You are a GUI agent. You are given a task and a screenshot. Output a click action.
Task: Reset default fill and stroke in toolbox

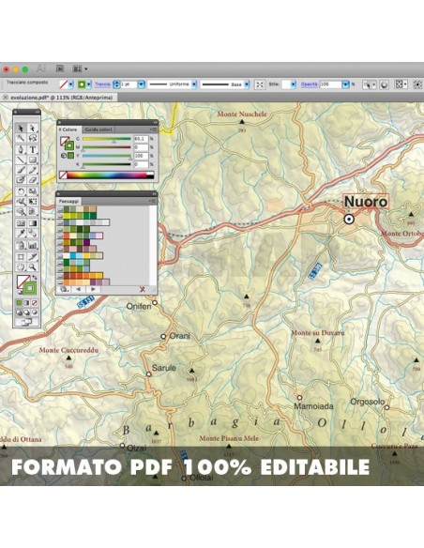(x=20, y=291)
